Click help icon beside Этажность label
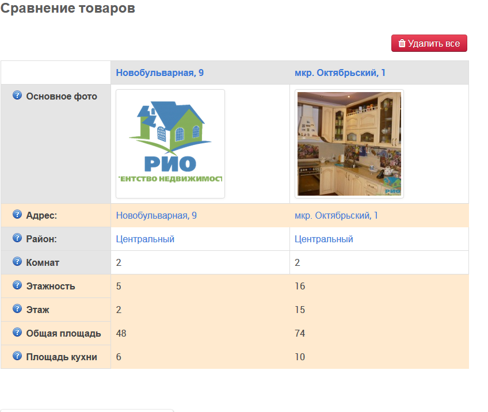Image resolution: width=488 pixels, height=412 pixels. (17, 286)
